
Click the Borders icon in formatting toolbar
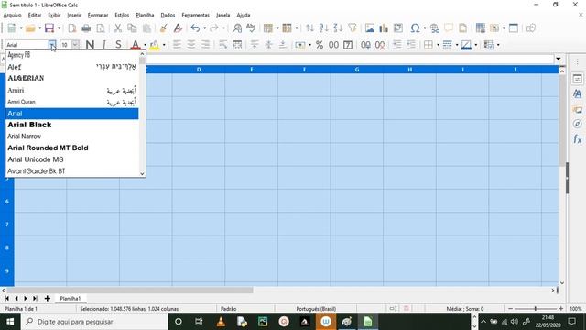tap(429, 45)
